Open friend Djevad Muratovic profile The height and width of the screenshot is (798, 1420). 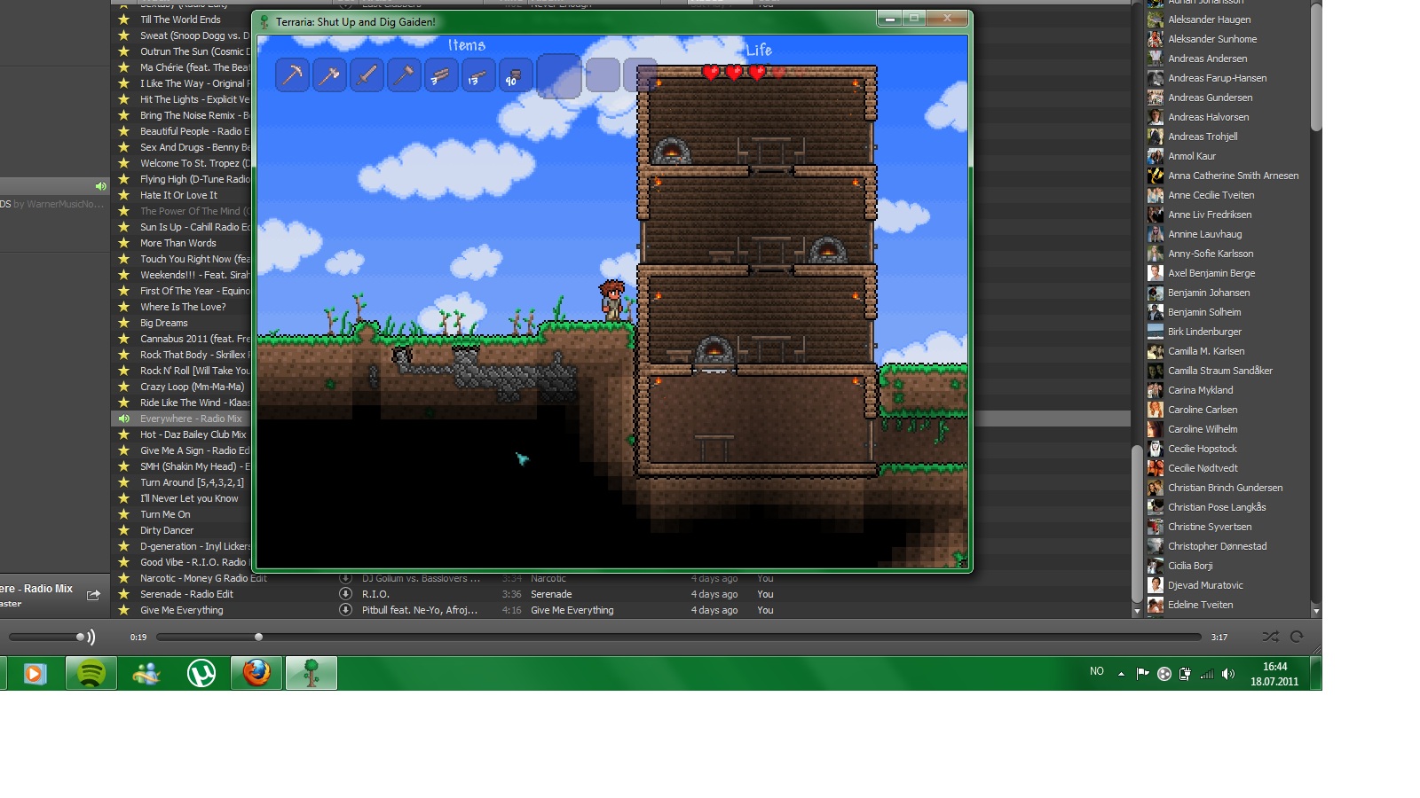point(1205,585)
